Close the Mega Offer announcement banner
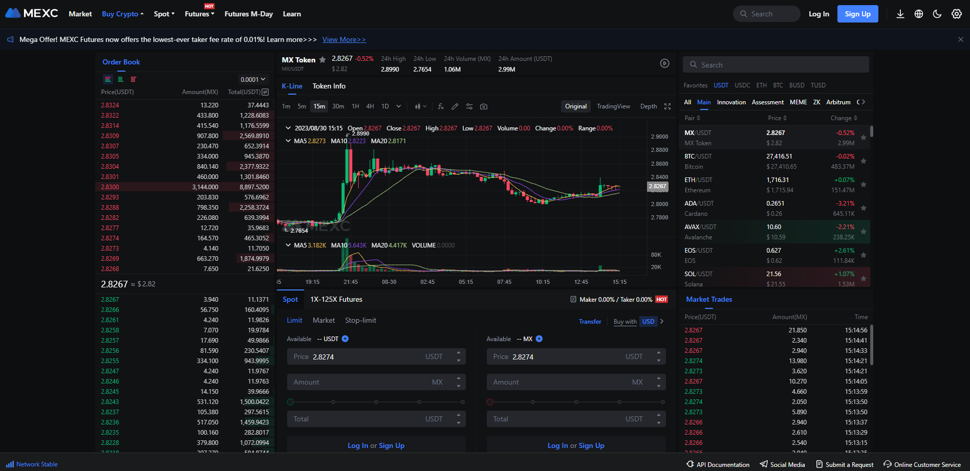Viewport: 970px width, 471px height. point(960,39)
